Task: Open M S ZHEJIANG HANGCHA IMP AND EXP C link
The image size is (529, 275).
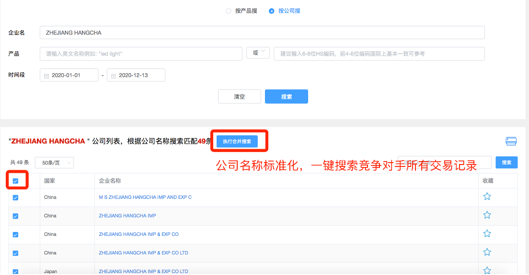Action: [145, 197]
